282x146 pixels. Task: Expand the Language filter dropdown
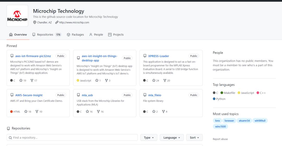172,138
